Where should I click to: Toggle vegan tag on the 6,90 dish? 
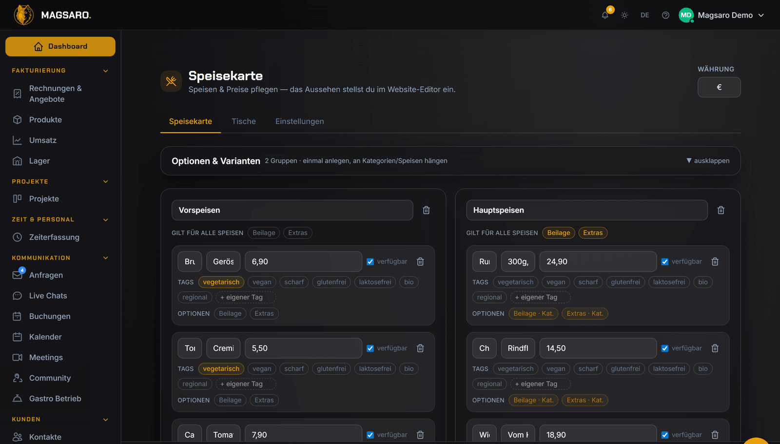[x=262, y=282]
